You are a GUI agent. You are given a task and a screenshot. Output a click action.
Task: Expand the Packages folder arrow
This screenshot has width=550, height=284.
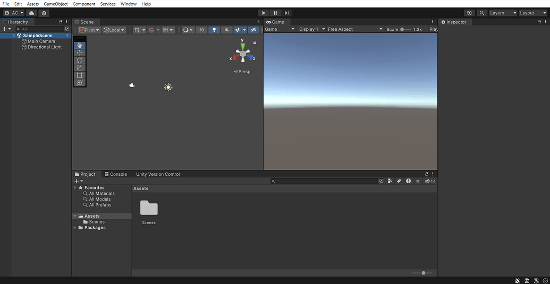[x=75, y=228]
